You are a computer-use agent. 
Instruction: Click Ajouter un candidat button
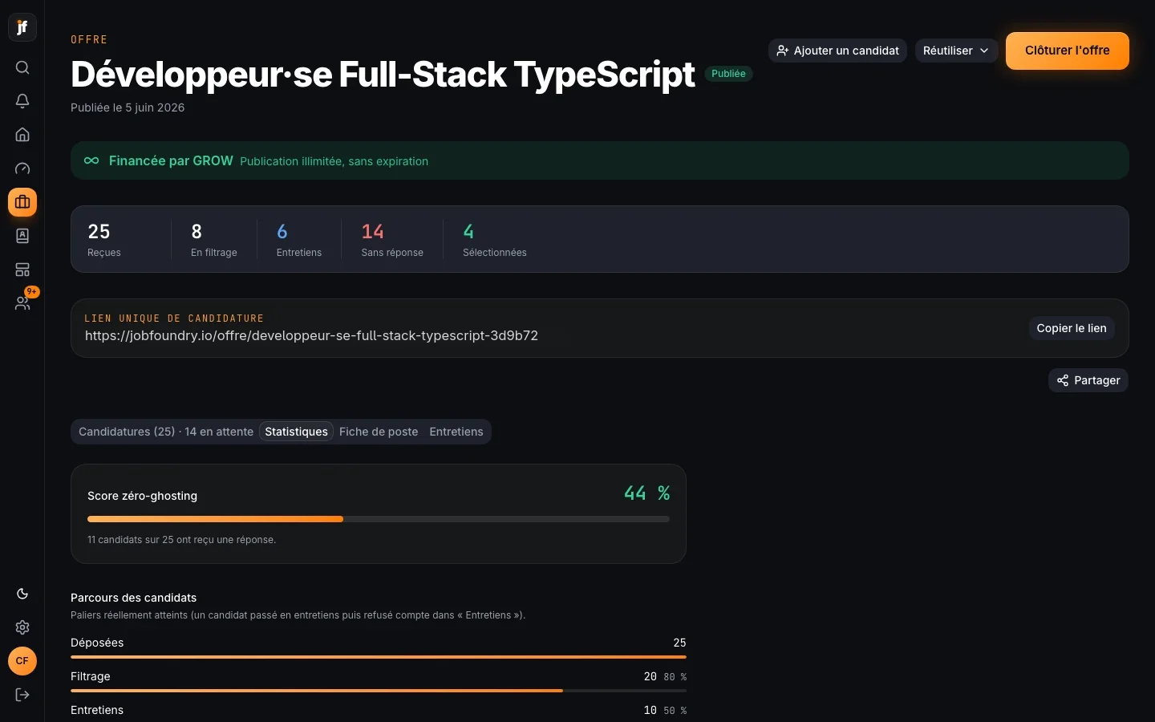[837, 51]
